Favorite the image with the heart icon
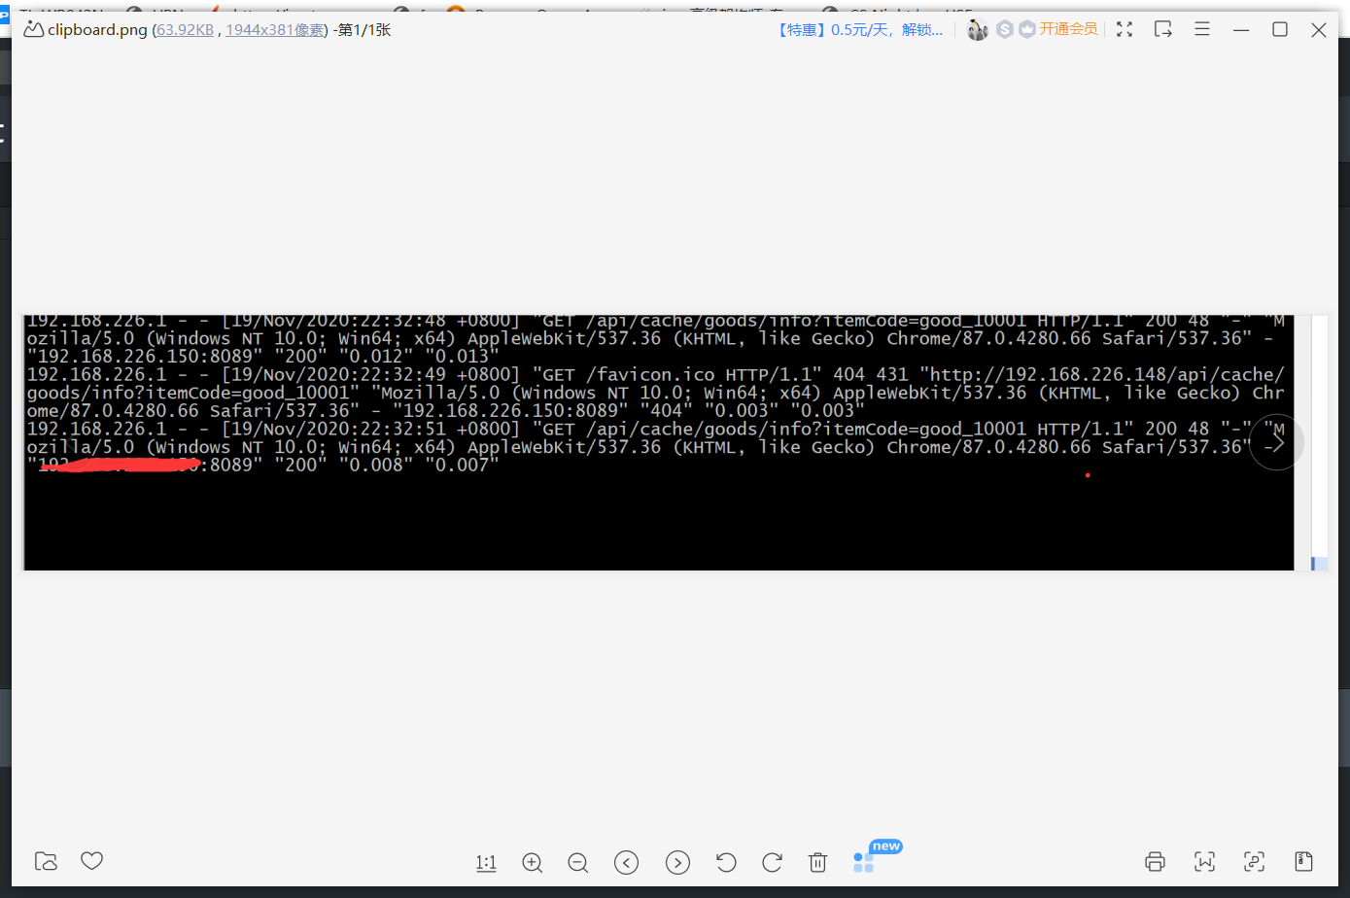 pyautogui.click(x=91, y=861)
